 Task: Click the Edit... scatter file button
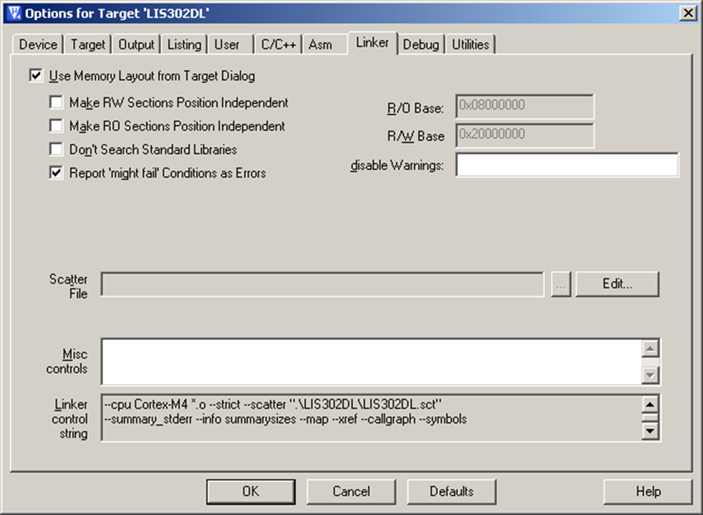tap(617, 284)
